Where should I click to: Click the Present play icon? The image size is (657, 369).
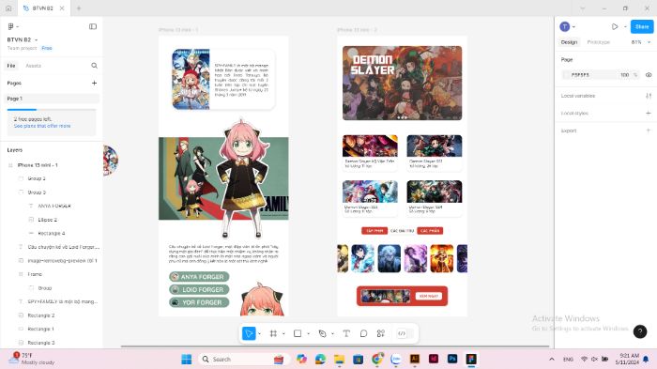point(614,26)
